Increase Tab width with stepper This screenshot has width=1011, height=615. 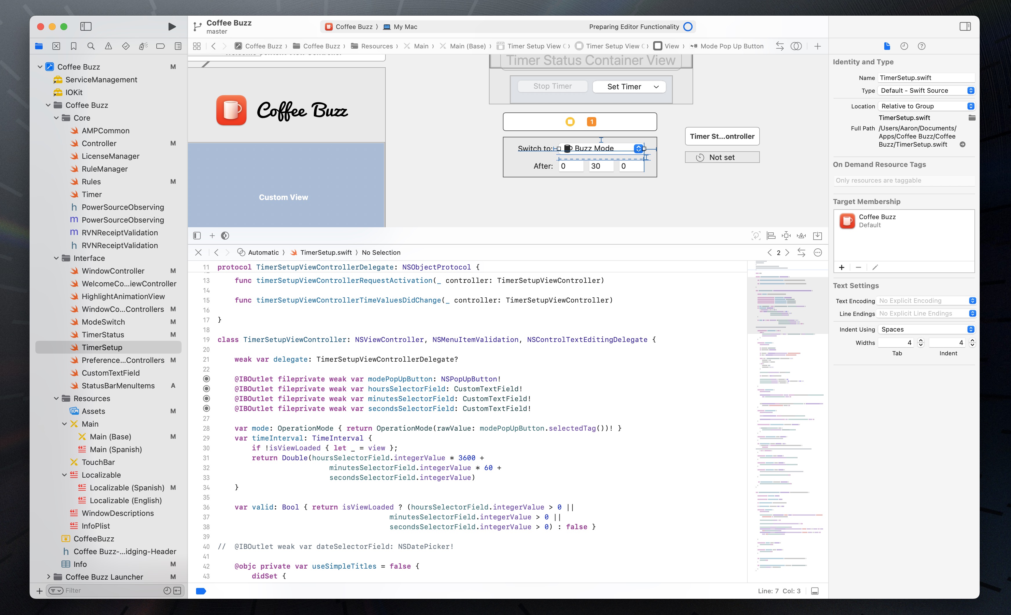coord(920,340)
